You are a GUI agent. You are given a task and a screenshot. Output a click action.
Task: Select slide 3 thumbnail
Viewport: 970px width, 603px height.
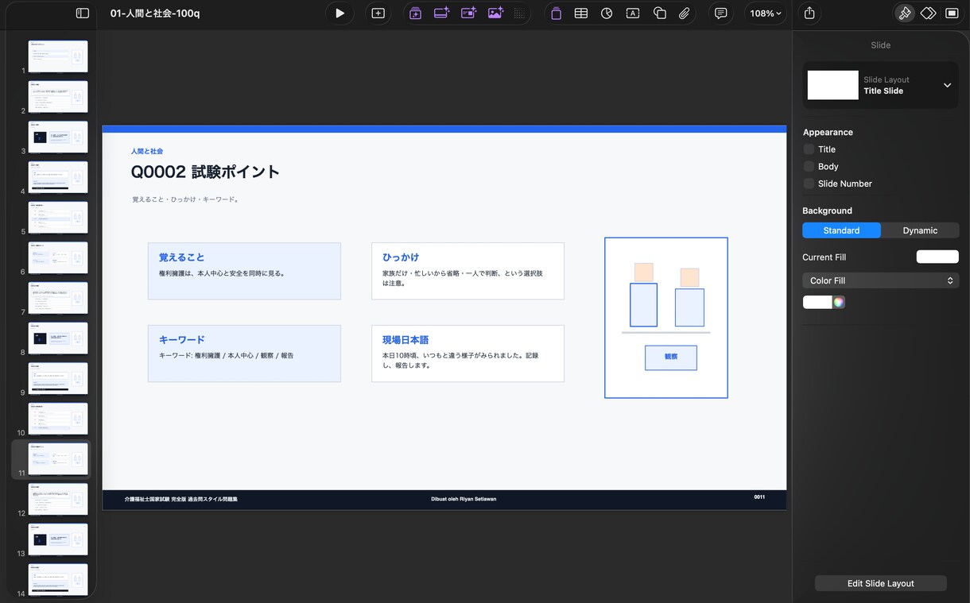(58, 137)
